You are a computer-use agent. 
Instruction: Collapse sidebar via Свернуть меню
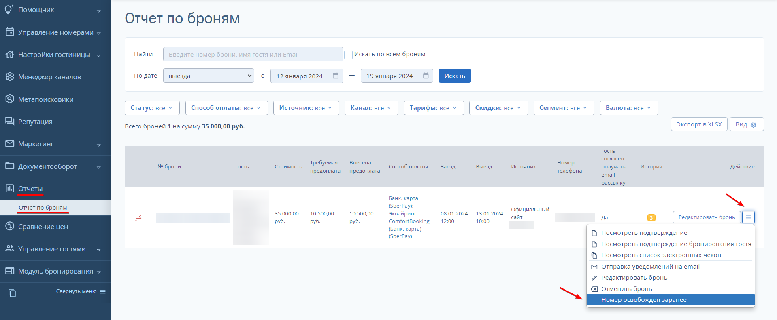coord(81,291)
